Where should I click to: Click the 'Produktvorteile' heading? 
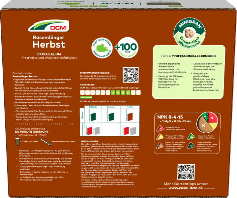point(22,73)
